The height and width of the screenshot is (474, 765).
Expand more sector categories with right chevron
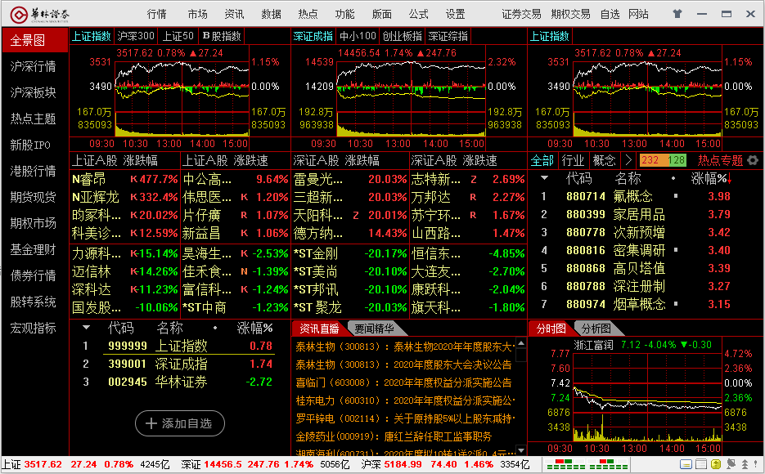click(x=628, y=160)
